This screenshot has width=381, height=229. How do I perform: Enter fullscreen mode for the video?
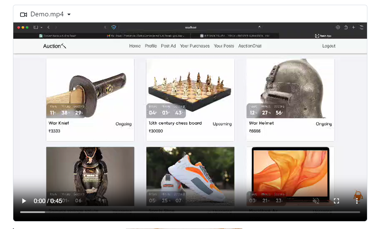click(336, 201)
